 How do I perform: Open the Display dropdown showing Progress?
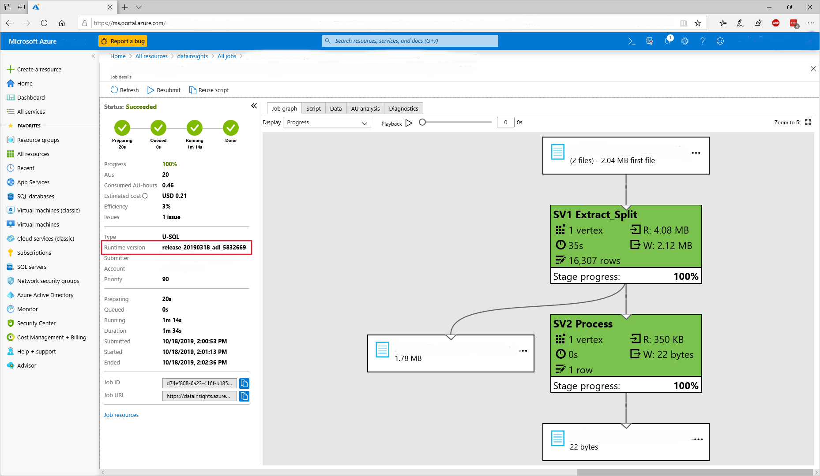[x=327, y=122]
